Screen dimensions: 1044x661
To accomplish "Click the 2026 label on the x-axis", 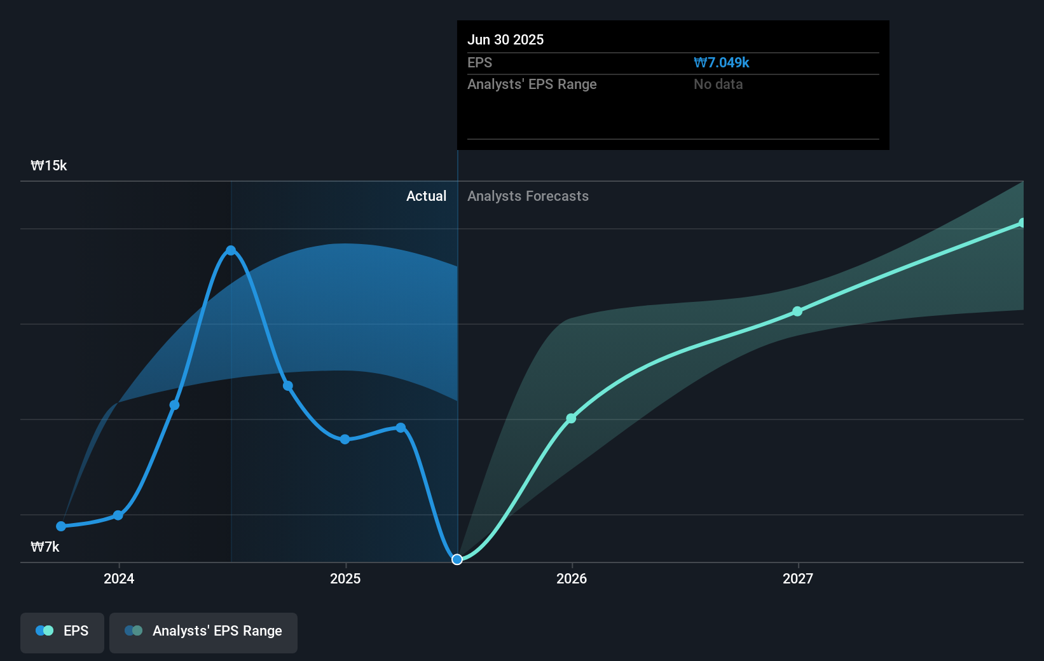I will pyautogui.click(x=570, y=578).
